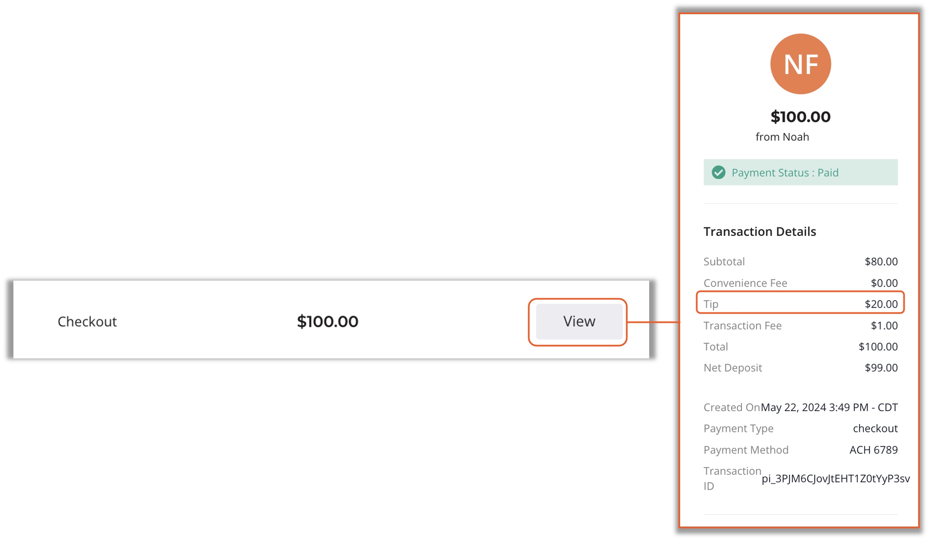Select the Subtotal $80.00 value

click(881, 262)
